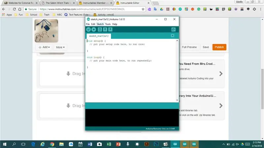Click the Arduino parts photo thumbnail

pos(46,31)
